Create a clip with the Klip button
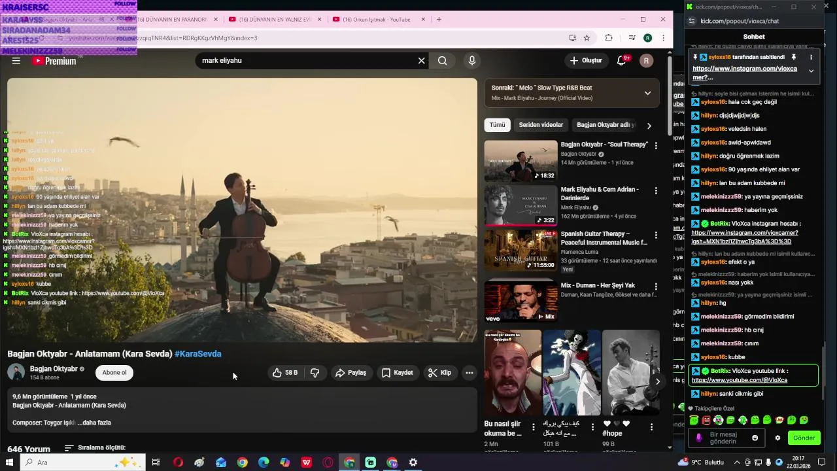The height and width of the screenshot is (471, 837). 439,373
